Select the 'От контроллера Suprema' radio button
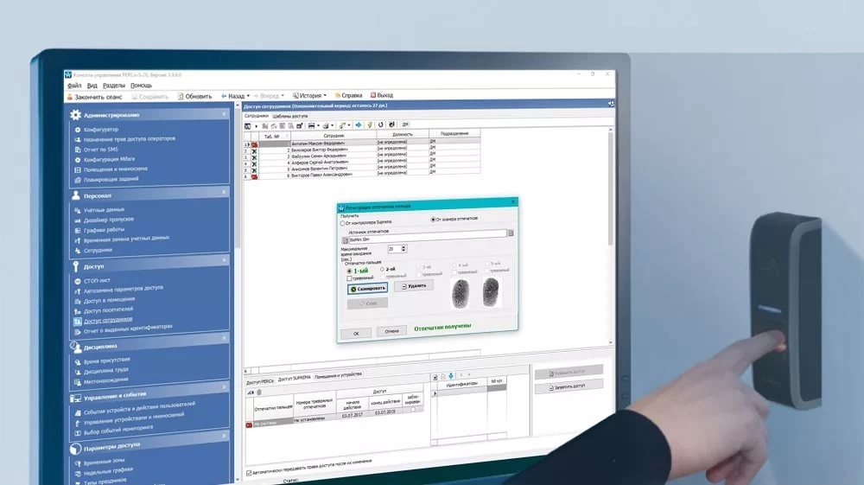The image size is (864, 485). coord(342,223)
